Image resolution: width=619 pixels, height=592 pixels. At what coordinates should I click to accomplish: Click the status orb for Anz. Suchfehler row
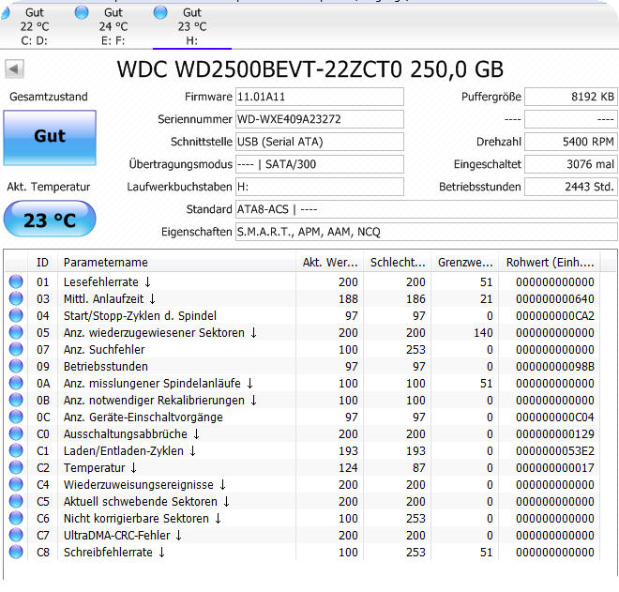(16, 349)
